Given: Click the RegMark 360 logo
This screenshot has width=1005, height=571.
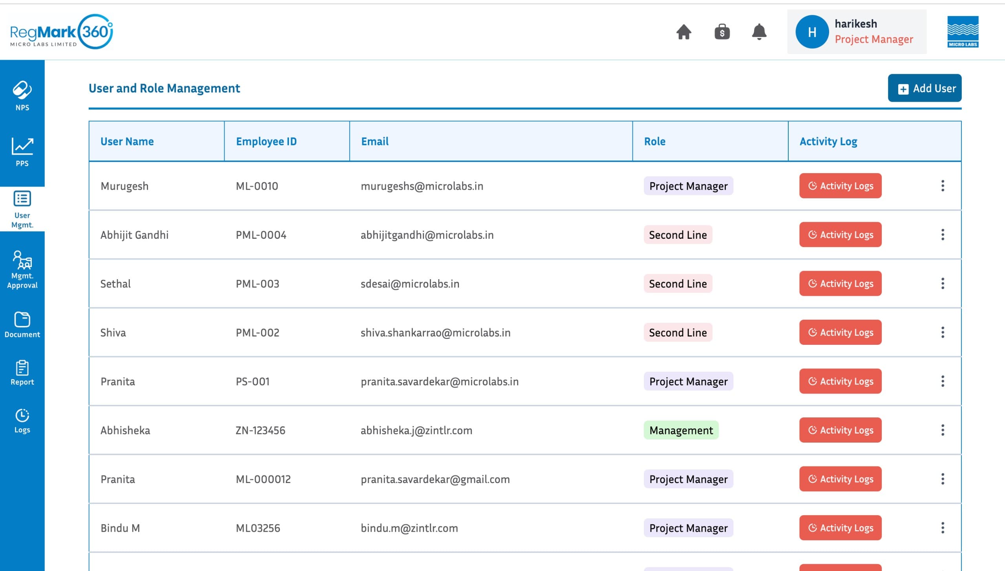Looking at the screenshot, I should click(x=62, y=32).
